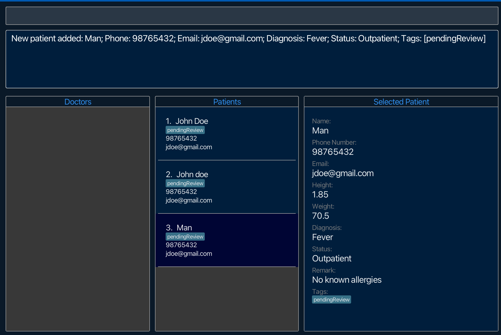Click the empty Doctors list area
This screenshot has width=501, height=335.
pos(78,218)
